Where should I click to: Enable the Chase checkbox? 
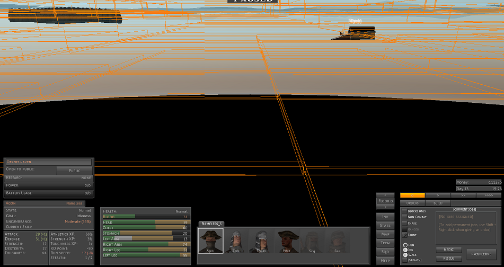(x=404, y=223)
